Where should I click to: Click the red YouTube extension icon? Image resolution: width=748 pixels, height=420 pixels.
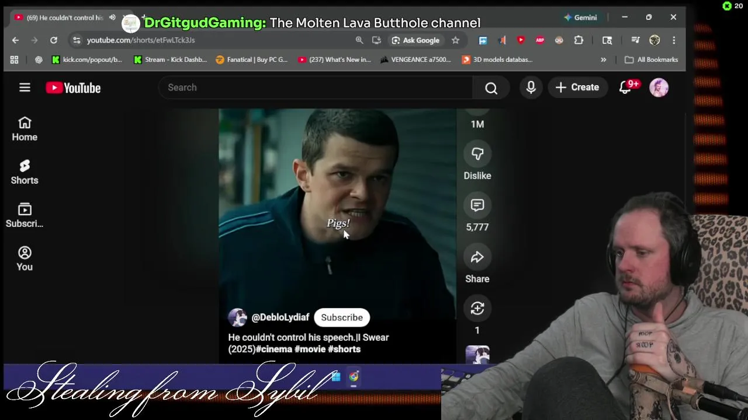click(x=521, y=40)
